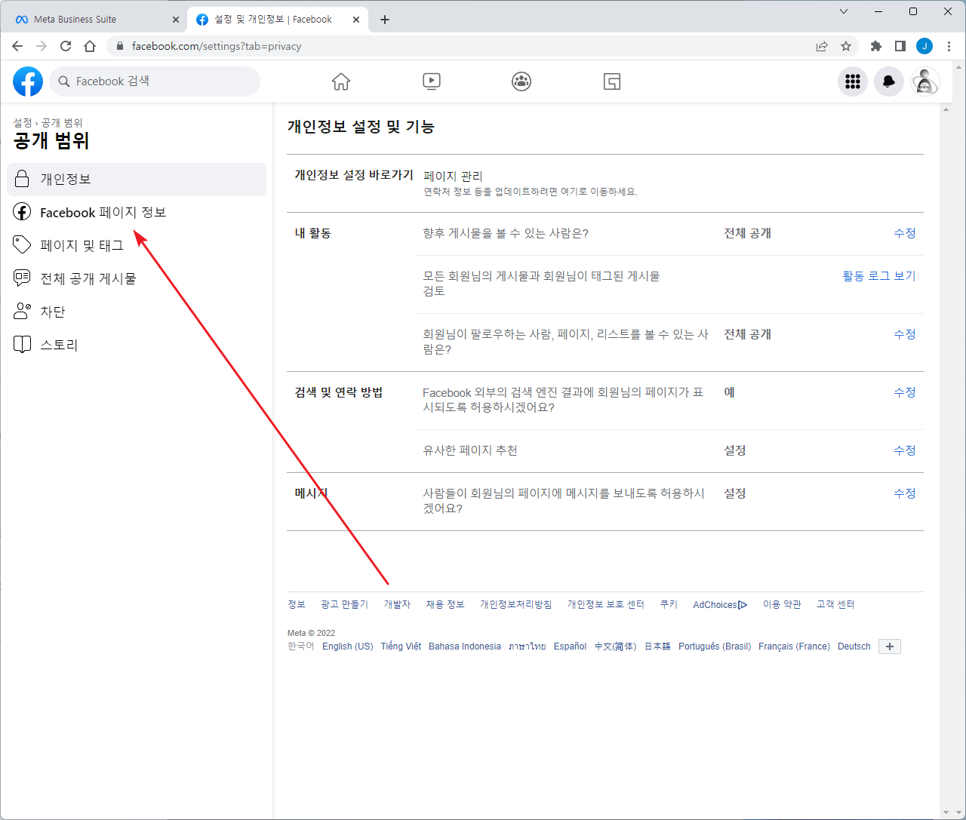Switch to the Meta Business Suite tab

94,20
